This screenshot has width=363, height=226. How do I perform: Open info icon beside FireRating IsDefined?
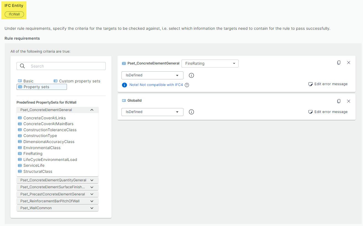[191, 75]
